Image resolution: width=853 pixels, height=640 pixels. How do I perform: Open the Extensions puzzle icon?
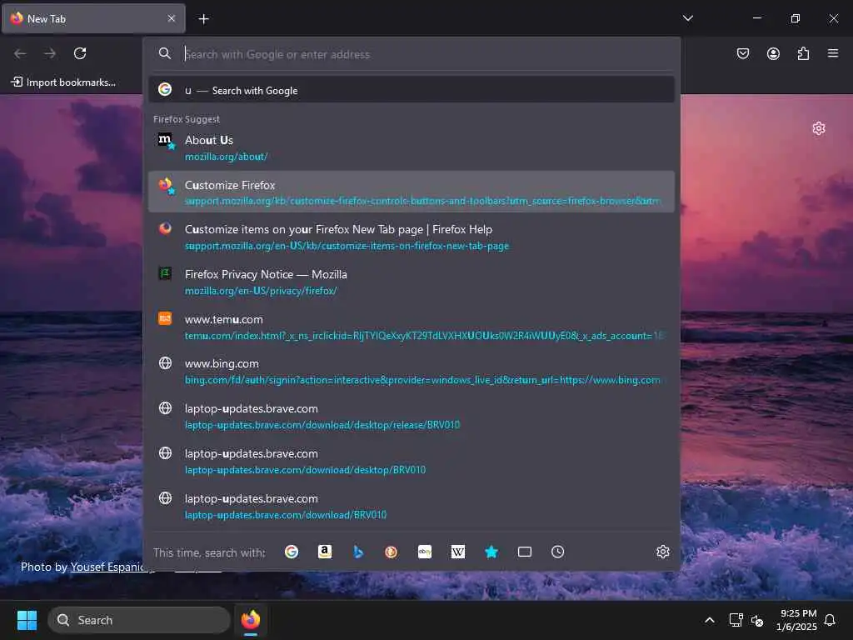point(803,53)
